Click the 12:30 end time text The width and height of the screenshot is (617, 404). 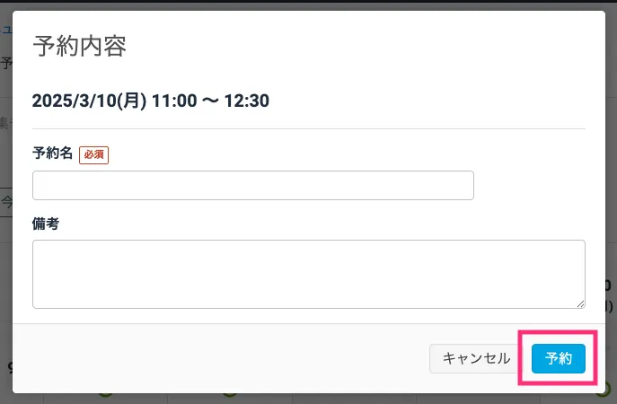pos(247,101)
